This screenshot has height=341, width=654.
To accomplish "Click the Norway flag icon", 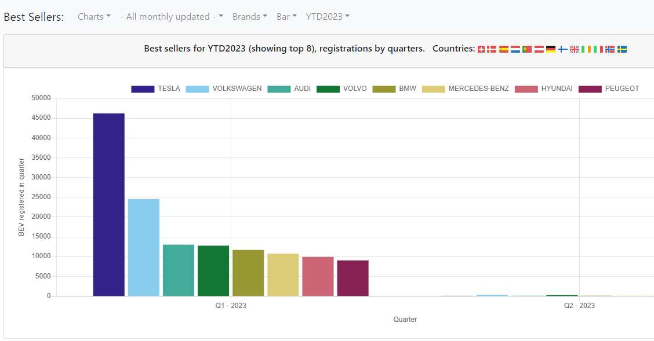I will (610, 49).
